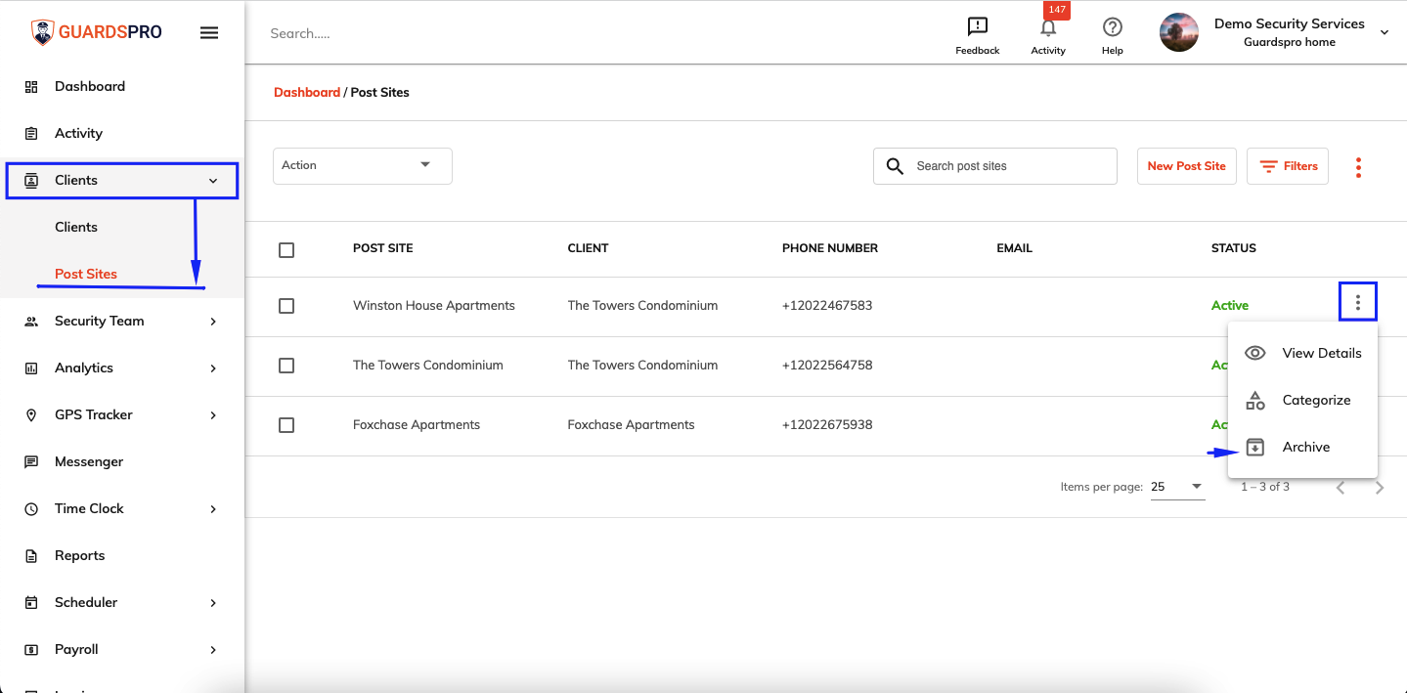This screenshot has width=1407, height=693.
Task: Choose View Details from the context menu
Action: pyautogui.click(x=1302, y=353)
